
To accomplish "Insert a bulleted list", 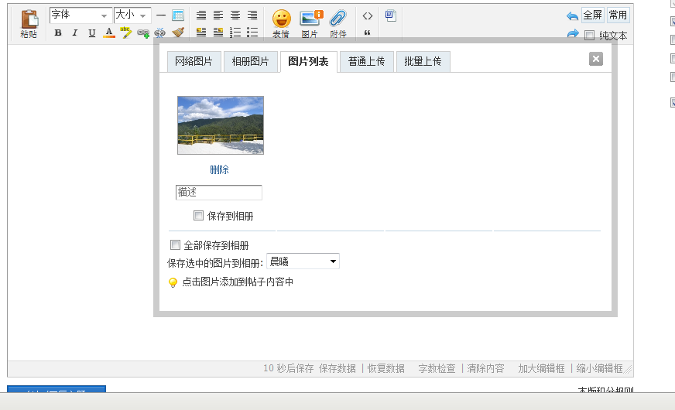I will 252,32.
